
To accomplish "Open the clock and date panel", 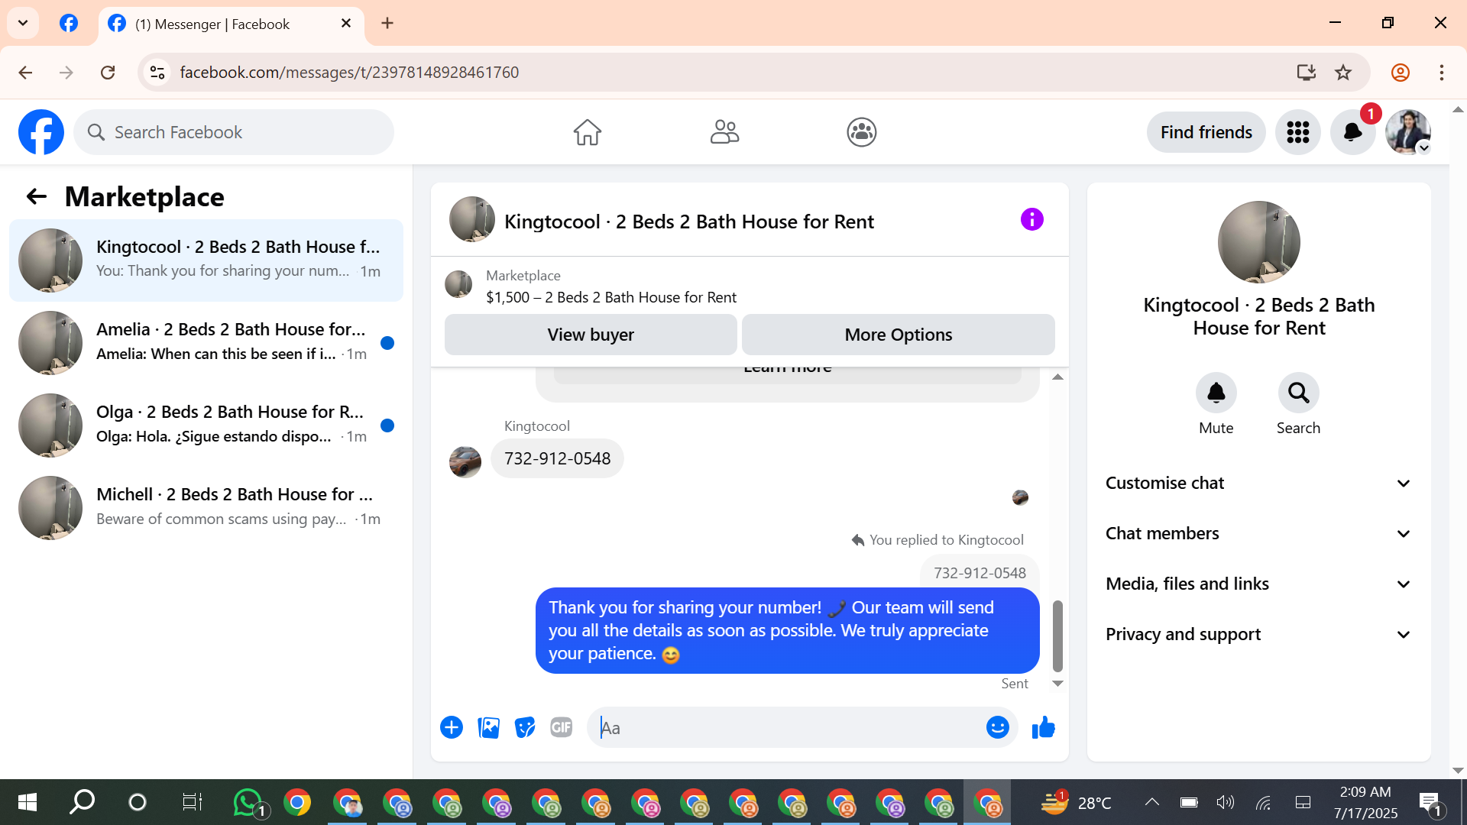I will pos(1365,802).
